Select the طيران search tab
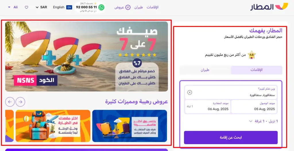 pos(205,70)
